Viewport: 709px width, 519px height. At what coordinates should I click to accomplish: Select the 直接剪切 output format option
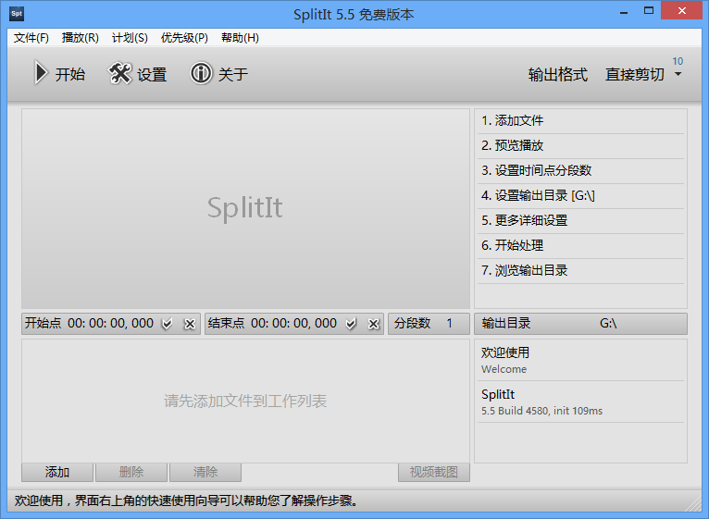pos(634,75)
